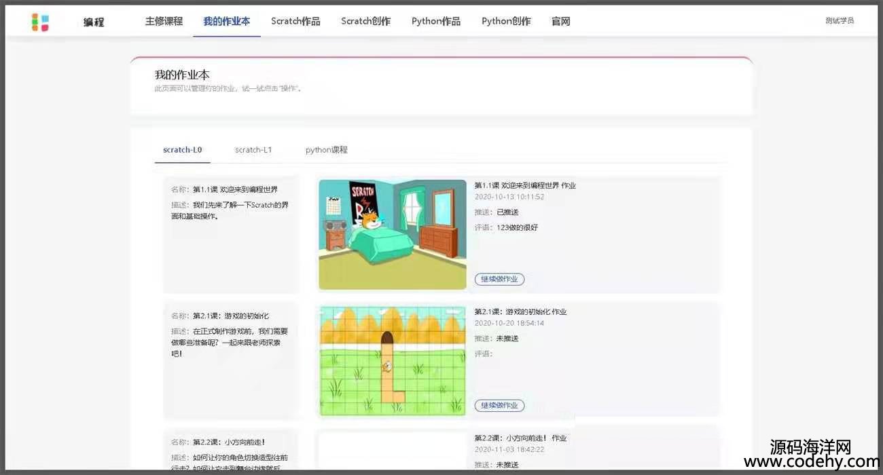Select title 第2.1课：游戏的初始化 作业
This screenshot has height=475, width=883.
coord(520,312)
